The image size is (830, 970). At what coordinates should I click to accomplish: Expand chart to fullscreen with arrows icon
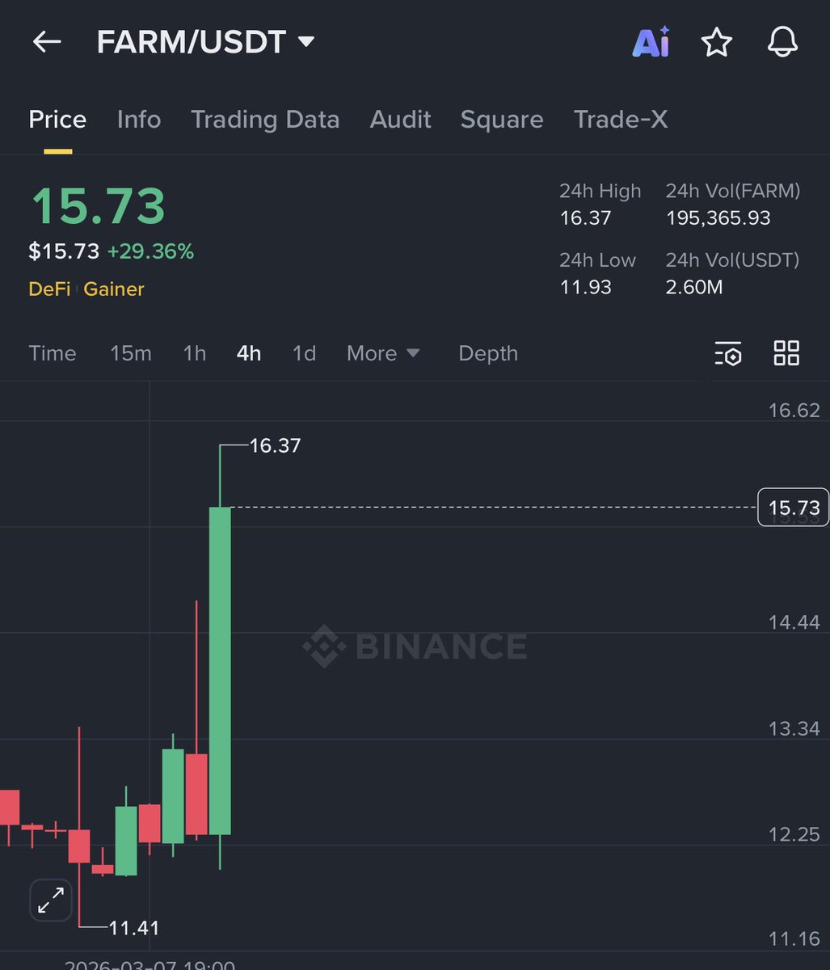click(50, 900)
